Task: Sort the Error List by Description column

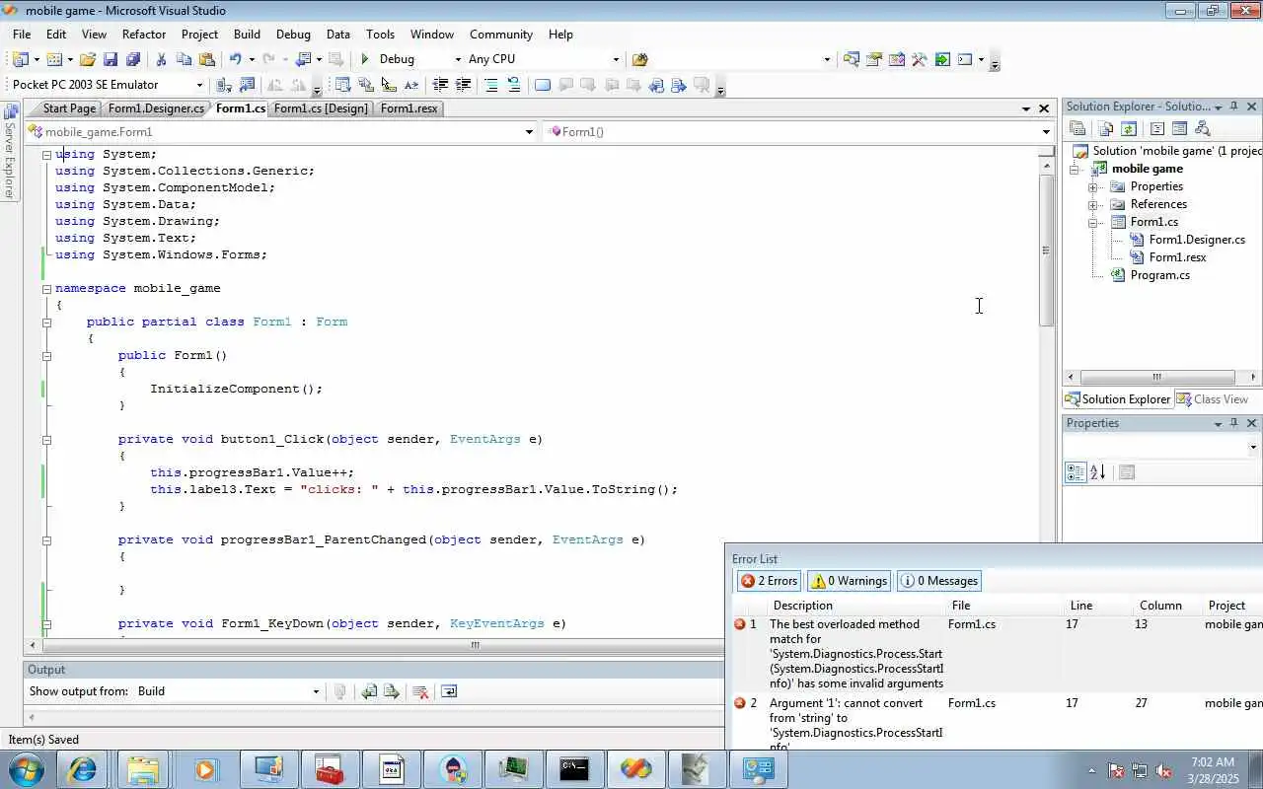Action: point(803,606)
